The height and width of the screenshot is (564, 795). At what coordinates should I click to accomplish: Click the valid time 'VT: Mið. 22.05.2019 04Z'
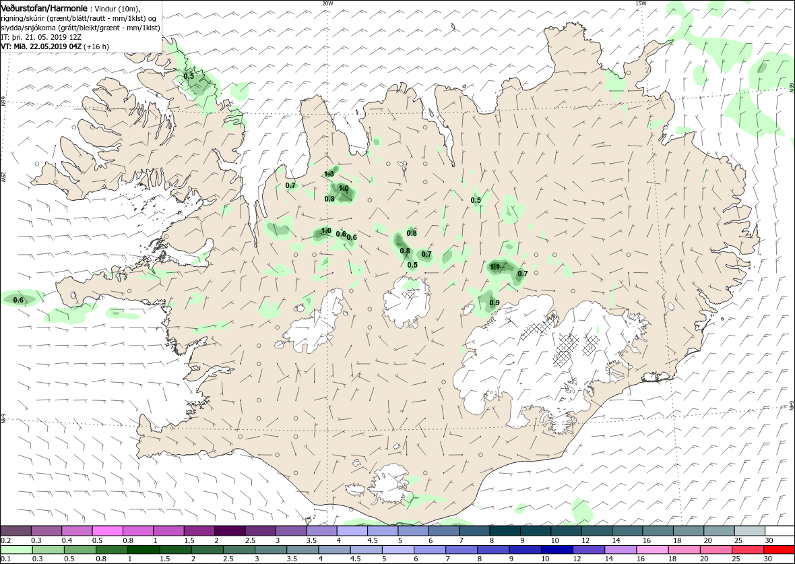coord(40,46)
